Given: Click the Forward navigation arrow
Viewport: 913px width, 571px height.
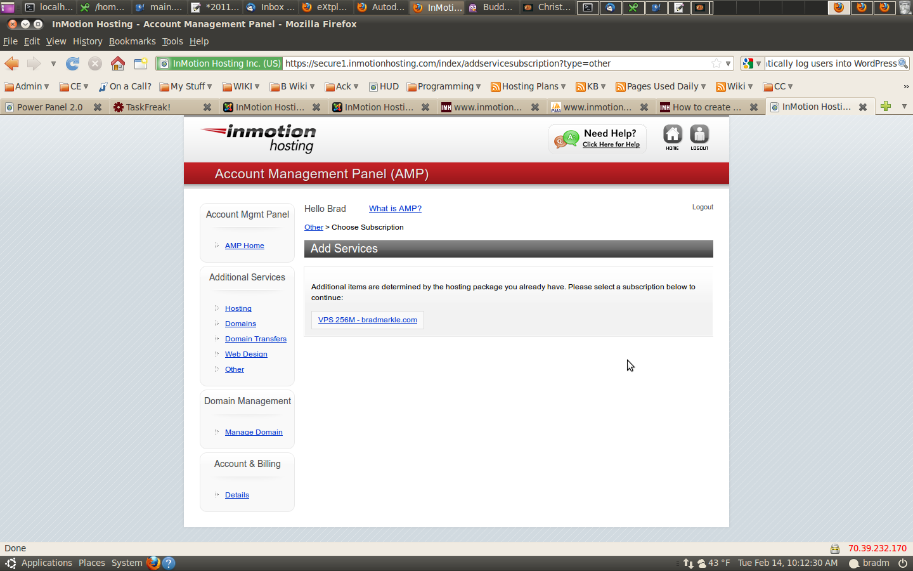Looking at the screenshot, I should pos(34,63).
